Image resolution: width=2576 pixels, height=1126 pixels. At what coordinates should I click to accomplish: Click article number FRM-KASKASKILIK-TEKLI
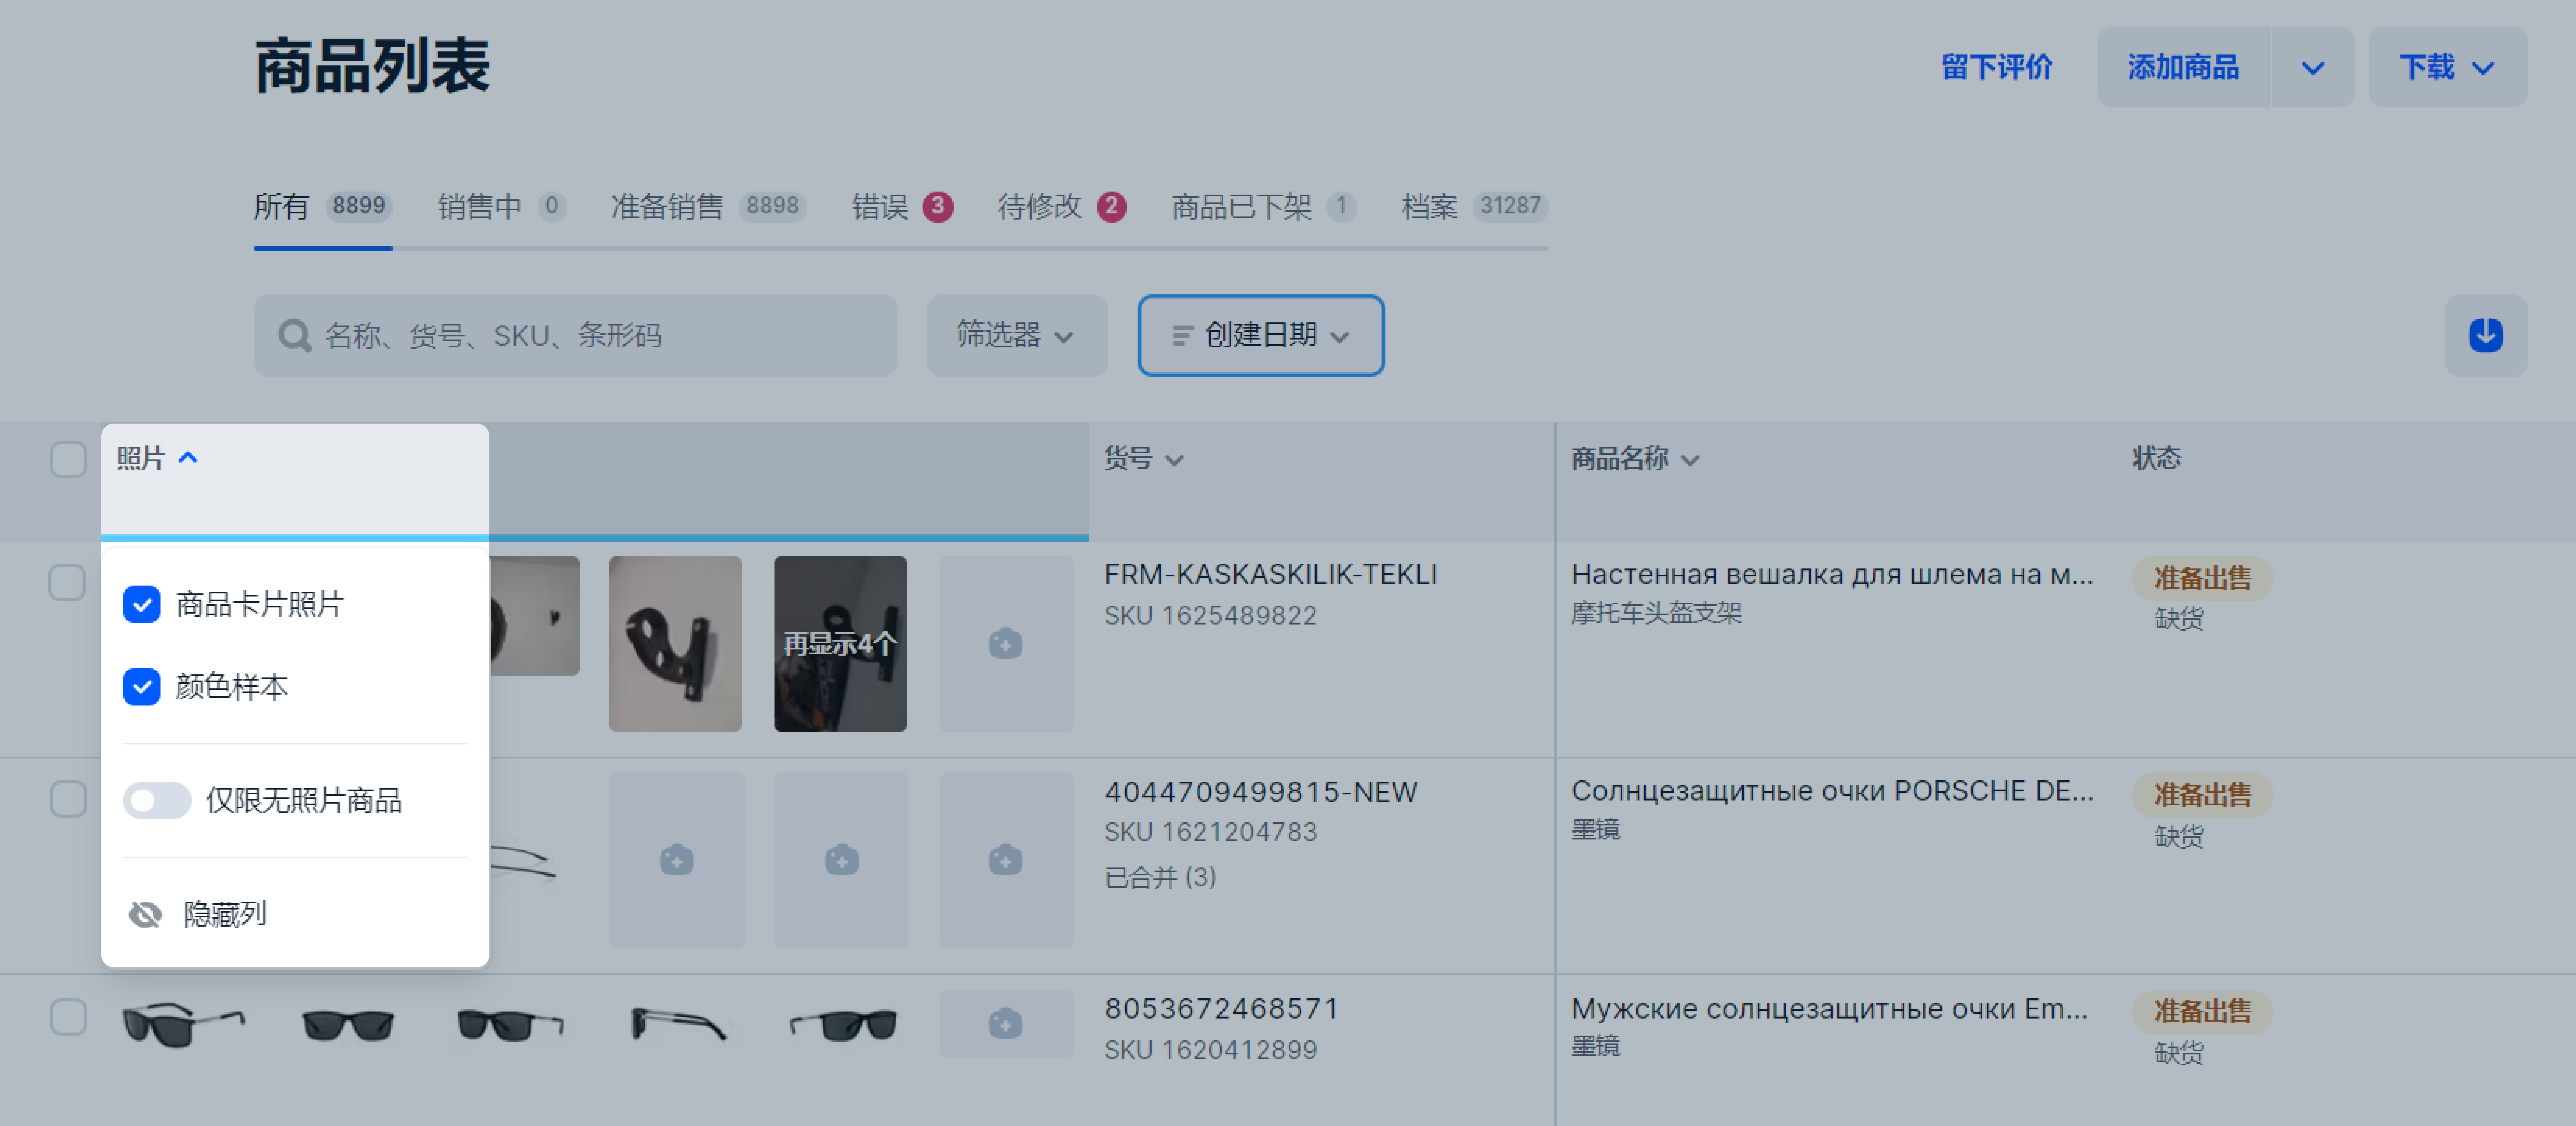point(1270,575)
